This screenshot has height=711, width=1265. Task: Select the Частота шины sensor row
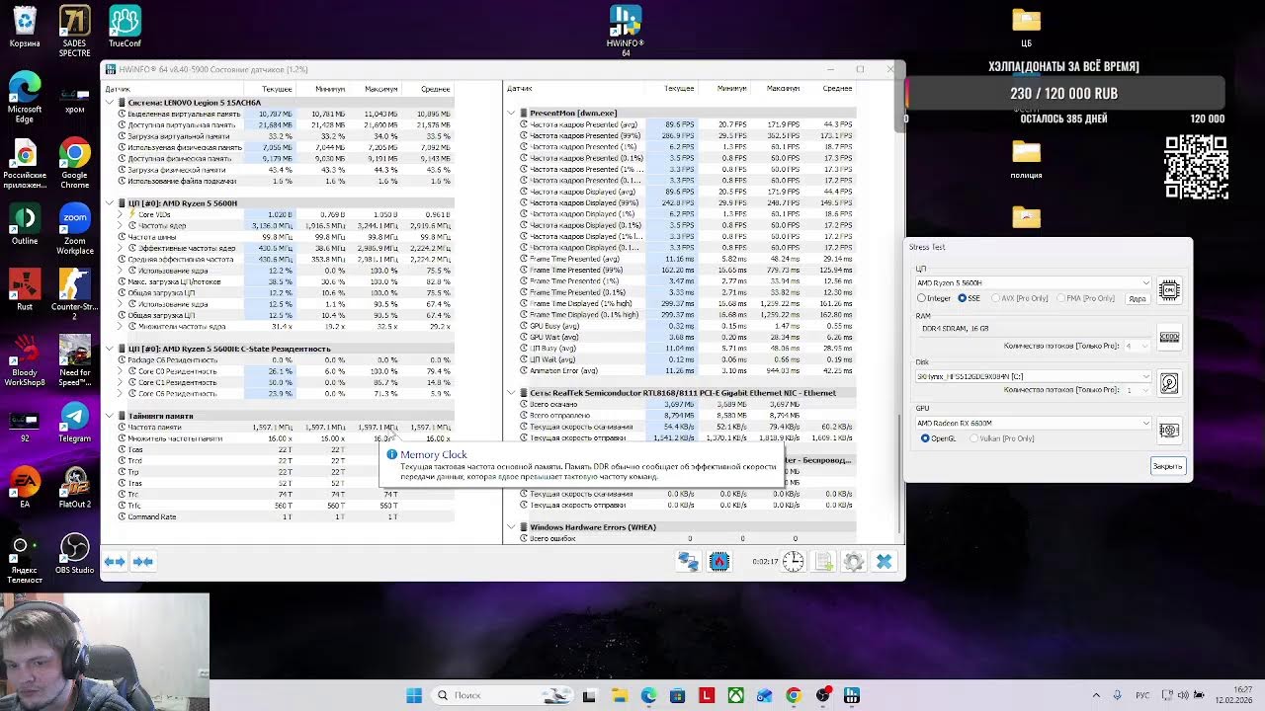pyautogui.click(x=280, y=237)
